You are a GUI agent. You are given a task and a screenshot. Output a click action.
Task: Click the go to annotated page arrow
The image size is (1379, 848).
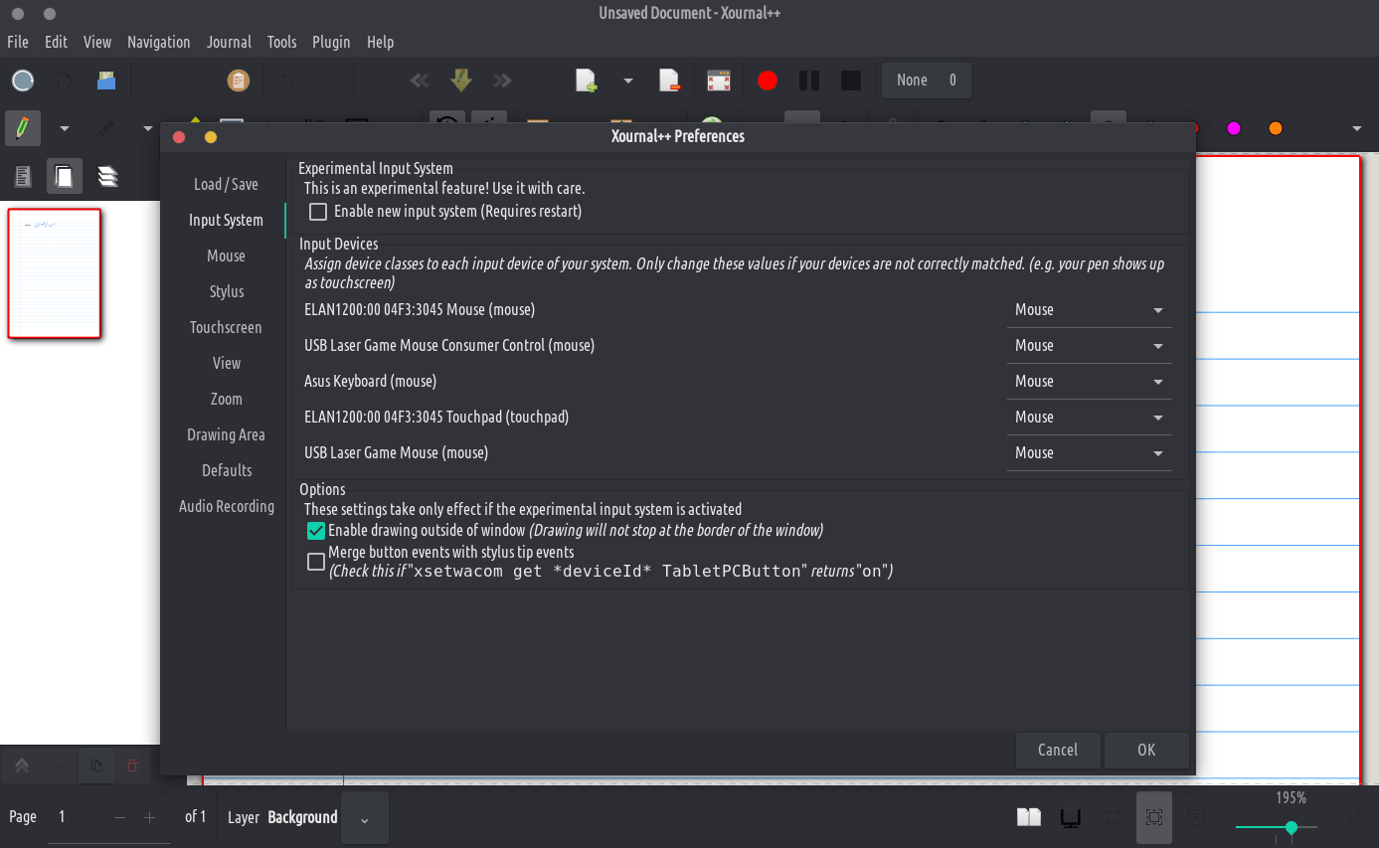coord(460,81)
